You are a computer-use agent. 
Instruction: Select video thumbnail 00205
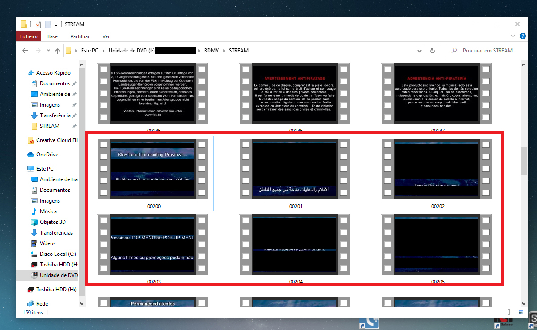(x=437, y=244)
